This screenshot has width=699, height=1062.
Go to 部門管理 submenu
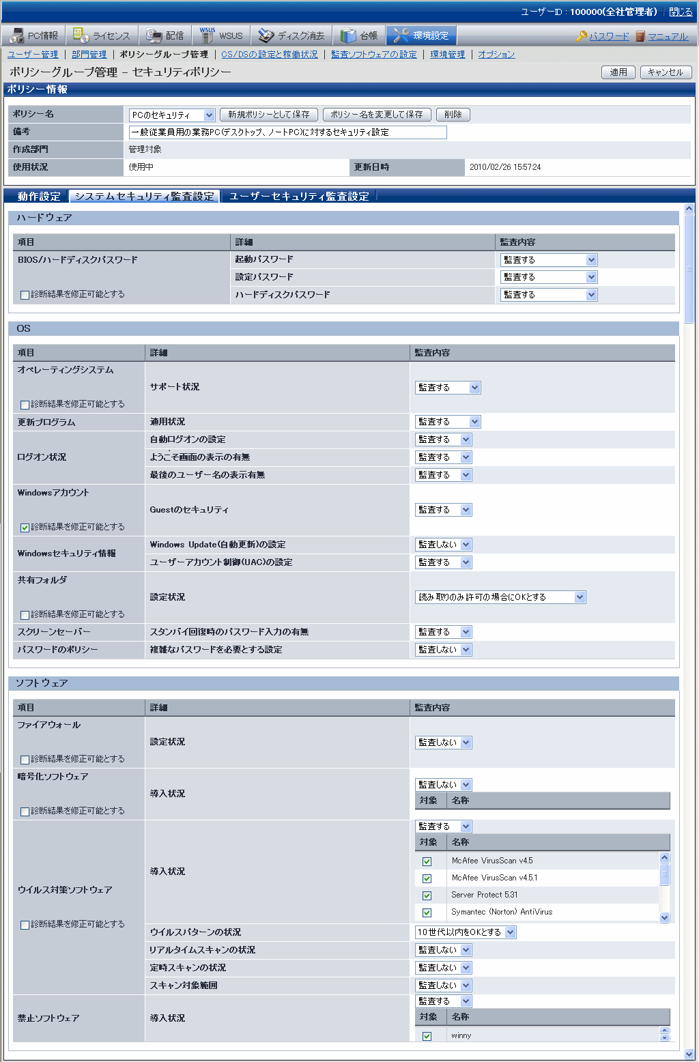tap(89, 55)
